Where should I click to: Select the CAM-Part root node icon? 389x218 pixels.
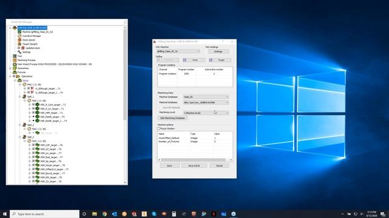pos(15,28)
